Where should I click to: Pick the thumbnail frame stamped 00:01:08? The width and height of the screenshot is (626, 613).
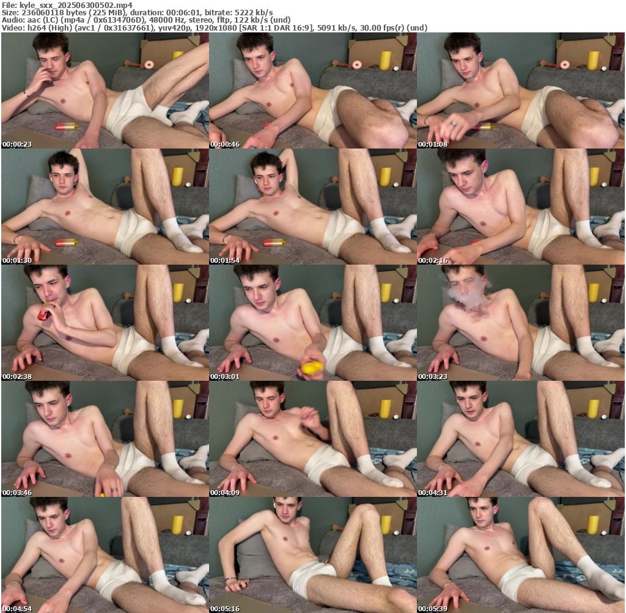(521, 90)
